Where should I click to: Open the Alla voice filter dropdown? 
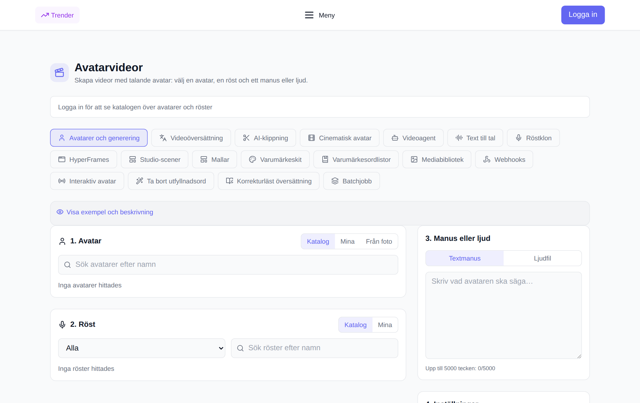pyautogui.click(x=141, y=348)
